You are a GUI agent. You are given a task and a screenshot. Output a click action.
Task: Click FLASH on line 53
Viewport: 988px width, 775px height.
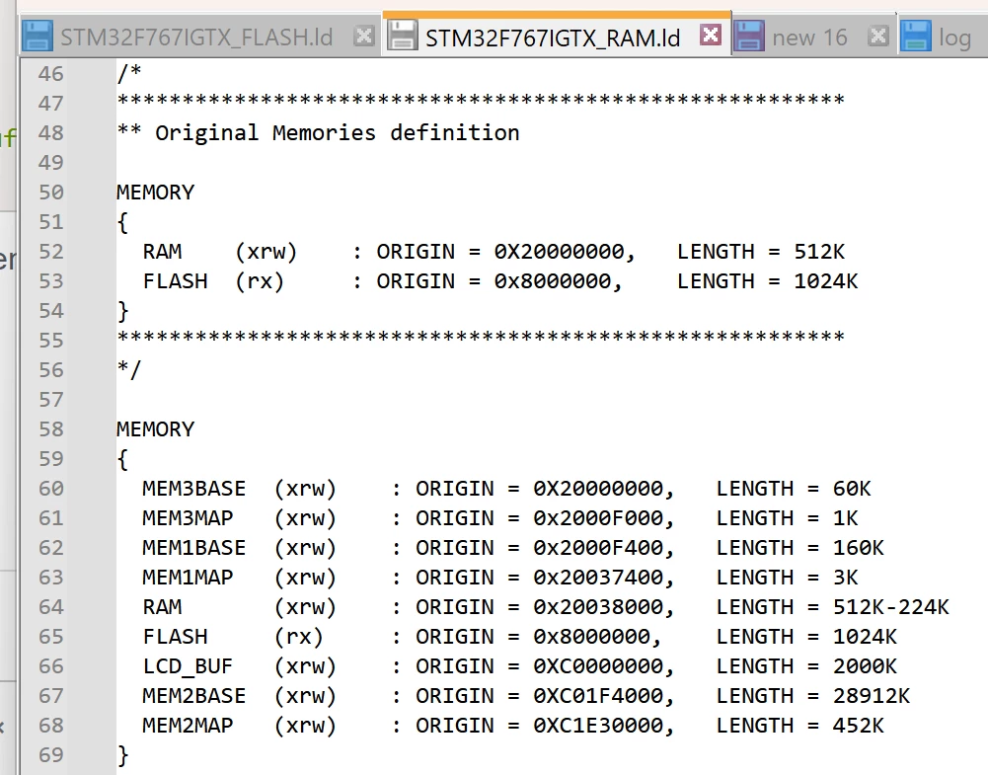175,281
